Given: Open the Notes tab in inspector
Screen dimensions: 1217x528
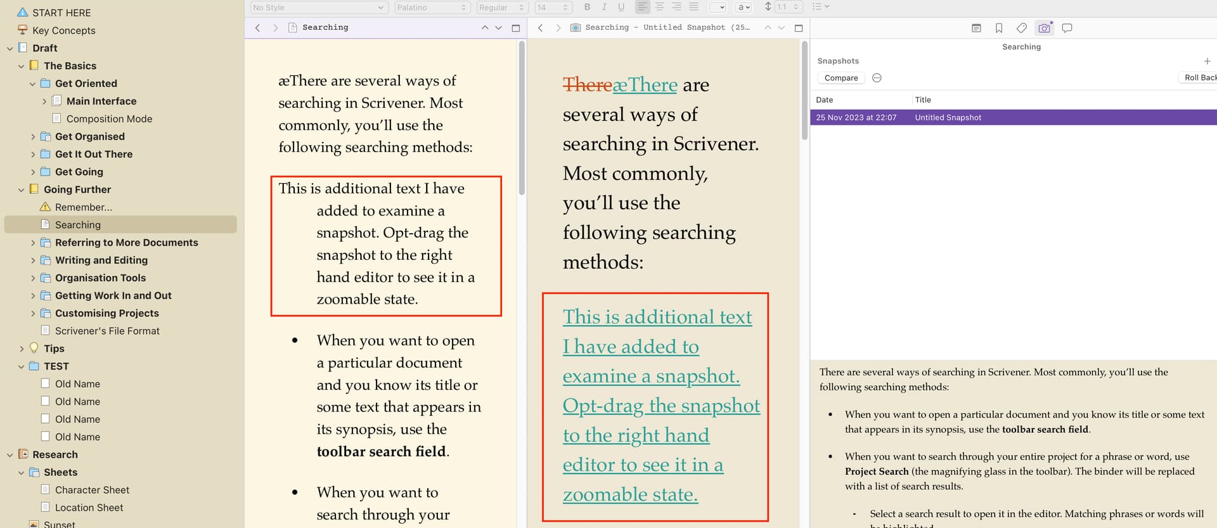Looking at the screenshot, I should point(976,28).
